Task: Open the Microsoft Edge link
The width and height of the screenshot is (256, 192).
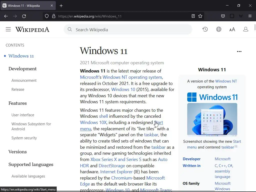Action: tap(155, 178)
